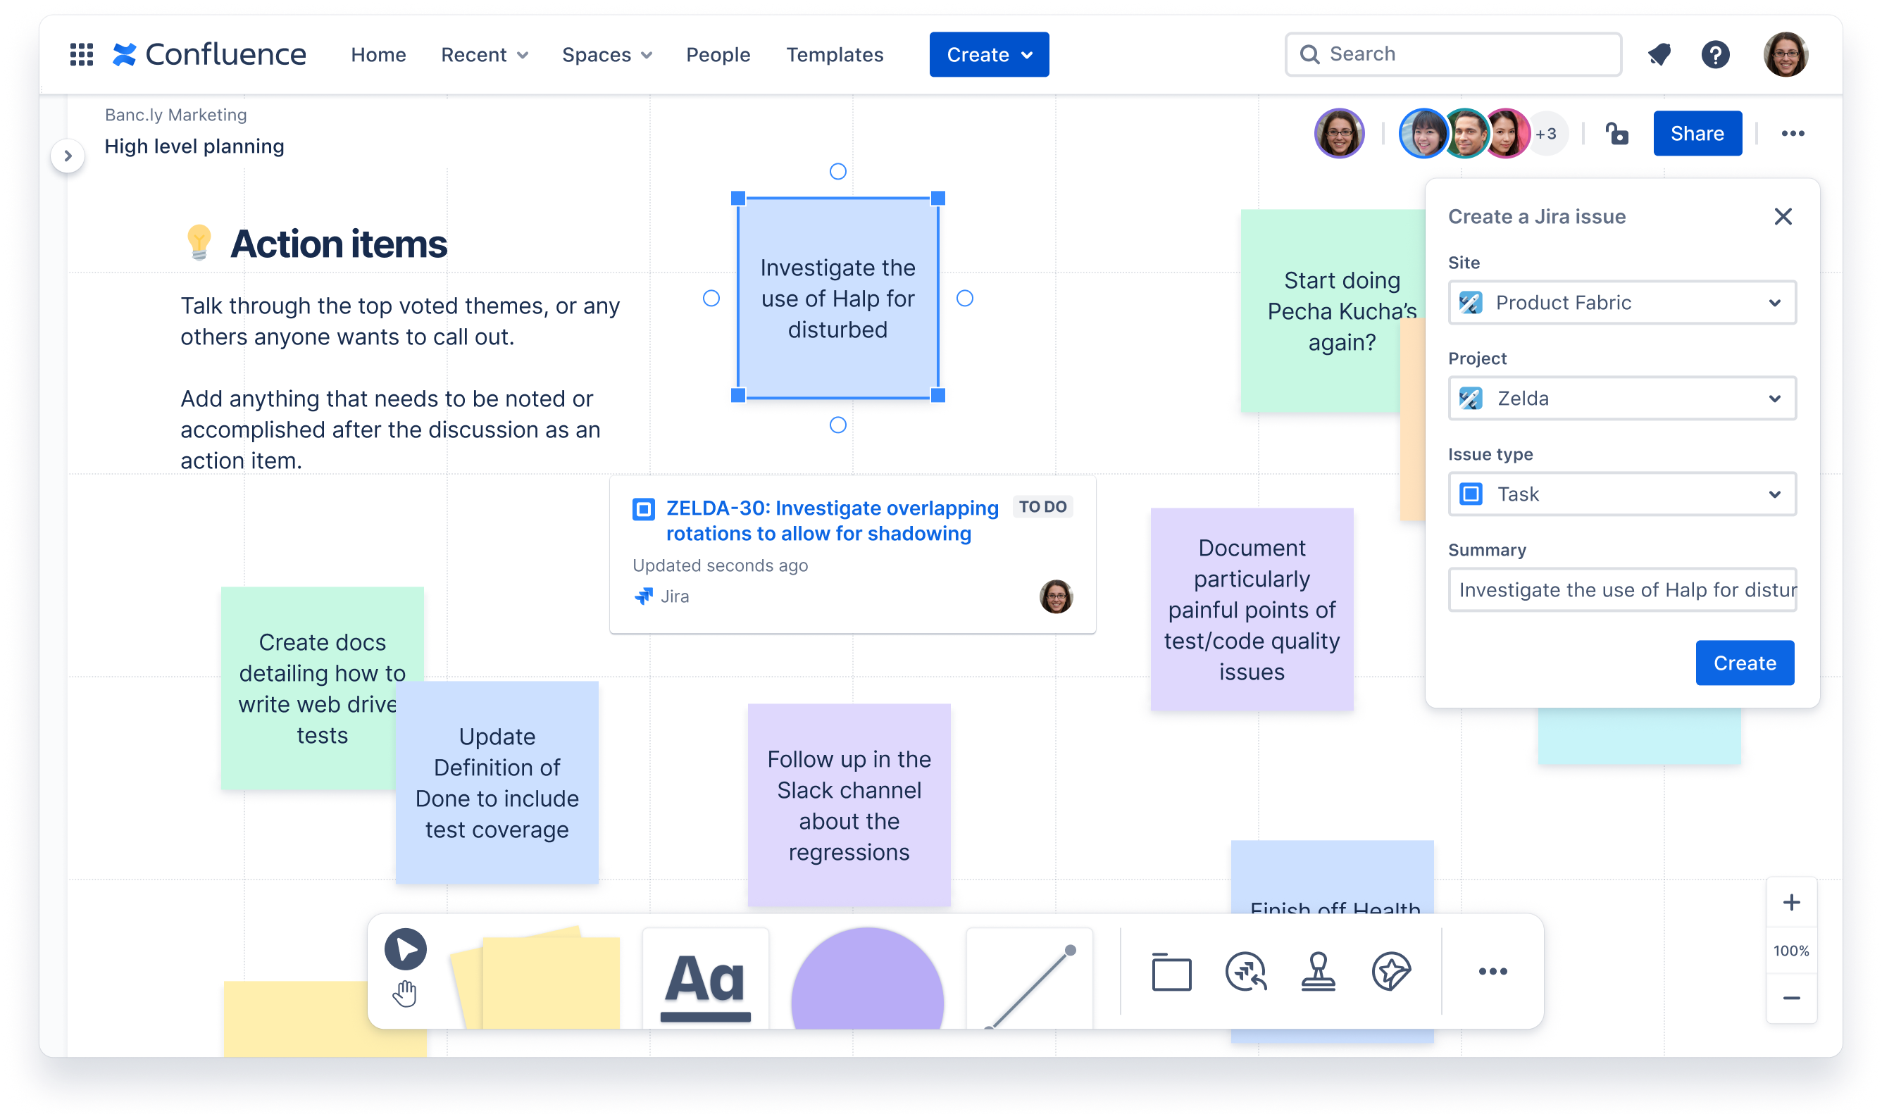Click inside the Search field
1882x1114 pixels.
click(x=1452, y=54)
